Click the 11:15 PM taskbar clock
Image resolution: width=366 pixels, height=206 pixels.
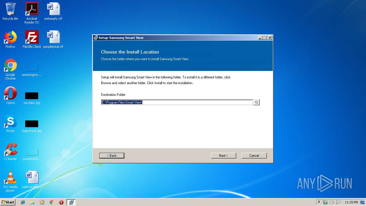pos(351,202)
